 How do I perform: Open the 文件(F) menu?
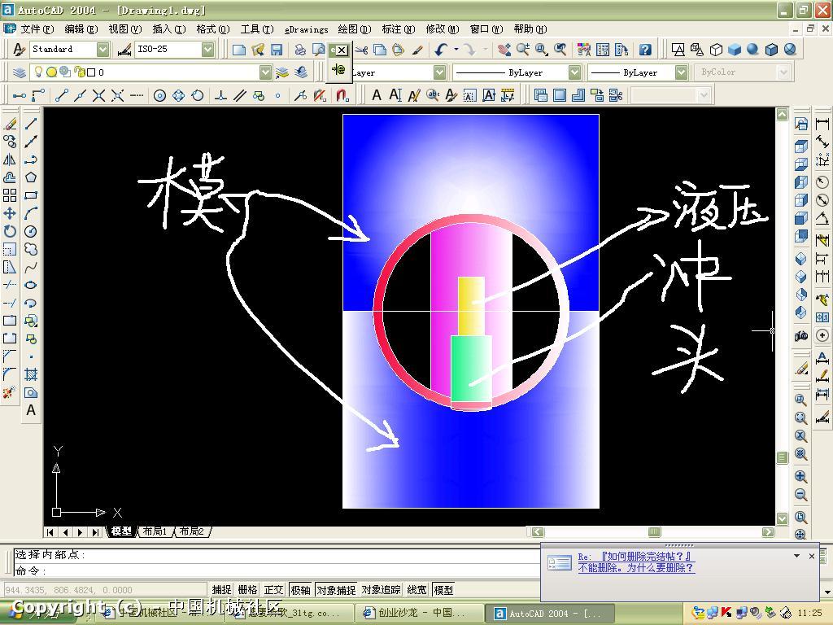(x=37, y=29)
